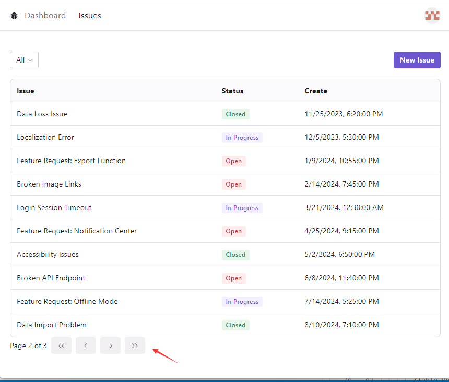449x382 pixels.
Task: Click the Closed badge on Accessibility Issues
Action: [x=235, y=255]
